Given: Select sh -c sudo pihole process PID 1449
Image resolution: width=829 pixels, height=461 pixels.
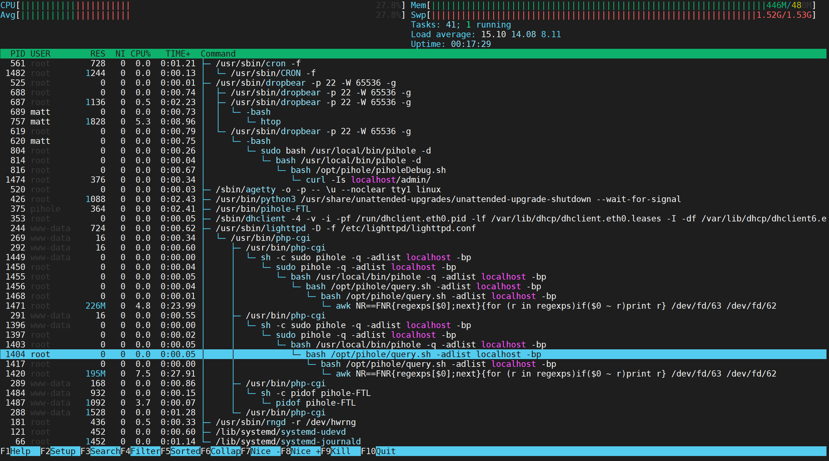Looking at the screenshot, I should click(413, 257).
